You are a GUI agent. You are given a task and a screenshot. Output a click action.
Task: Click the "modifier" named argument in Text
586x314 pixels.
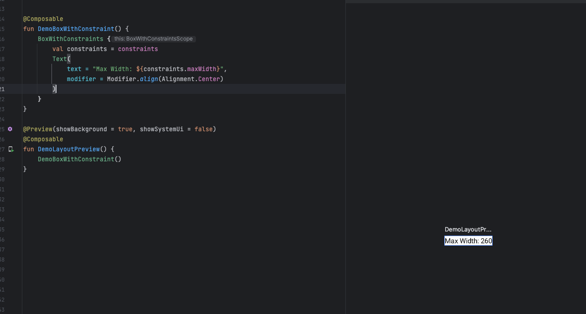point(81,79)
